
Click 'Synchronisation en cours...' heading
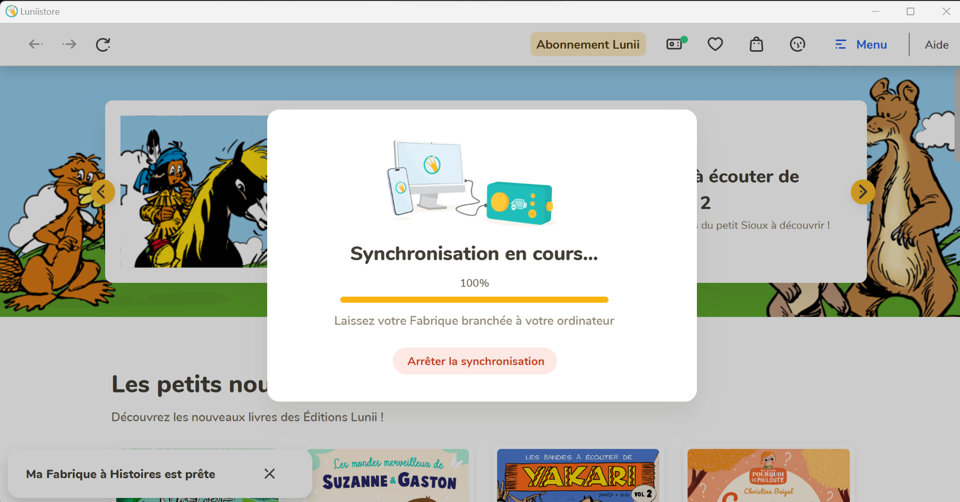[474, 254]
